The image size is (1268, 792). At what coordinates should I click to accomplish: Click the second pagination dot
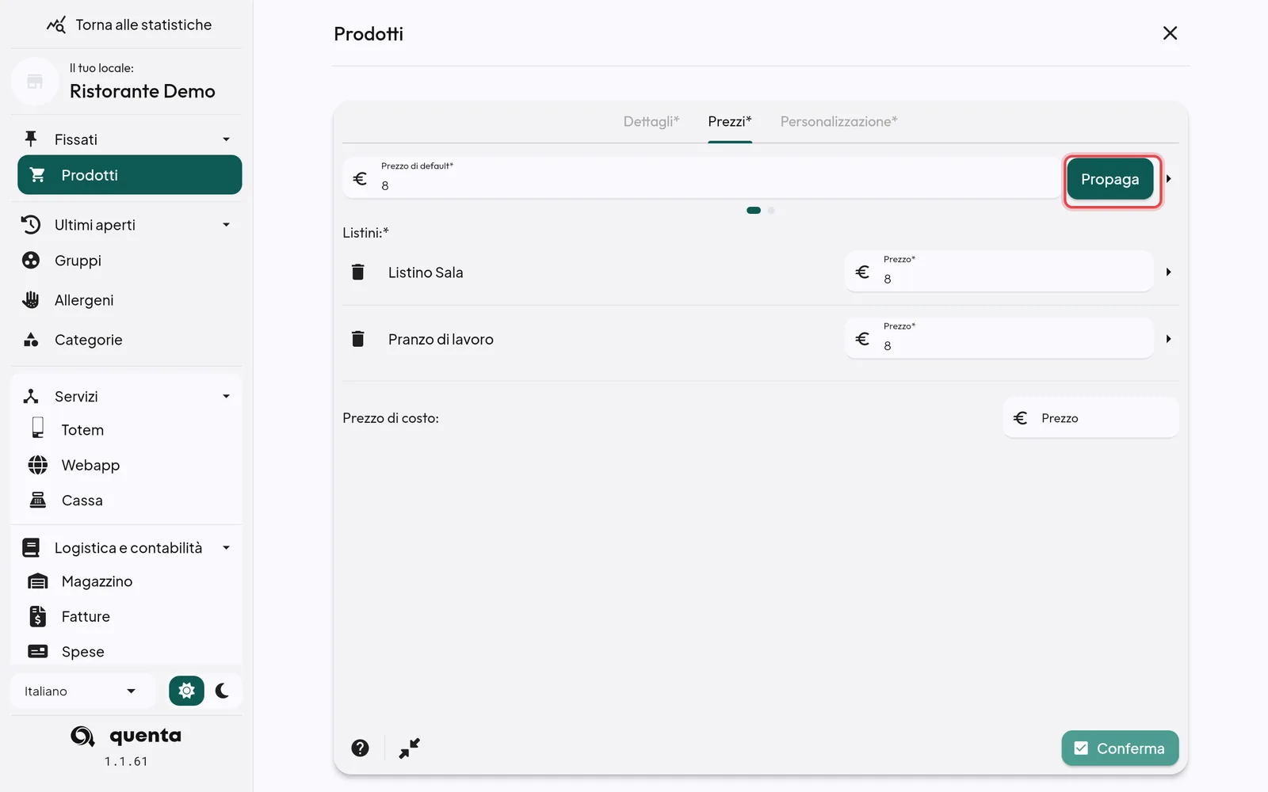click(771, 211)
